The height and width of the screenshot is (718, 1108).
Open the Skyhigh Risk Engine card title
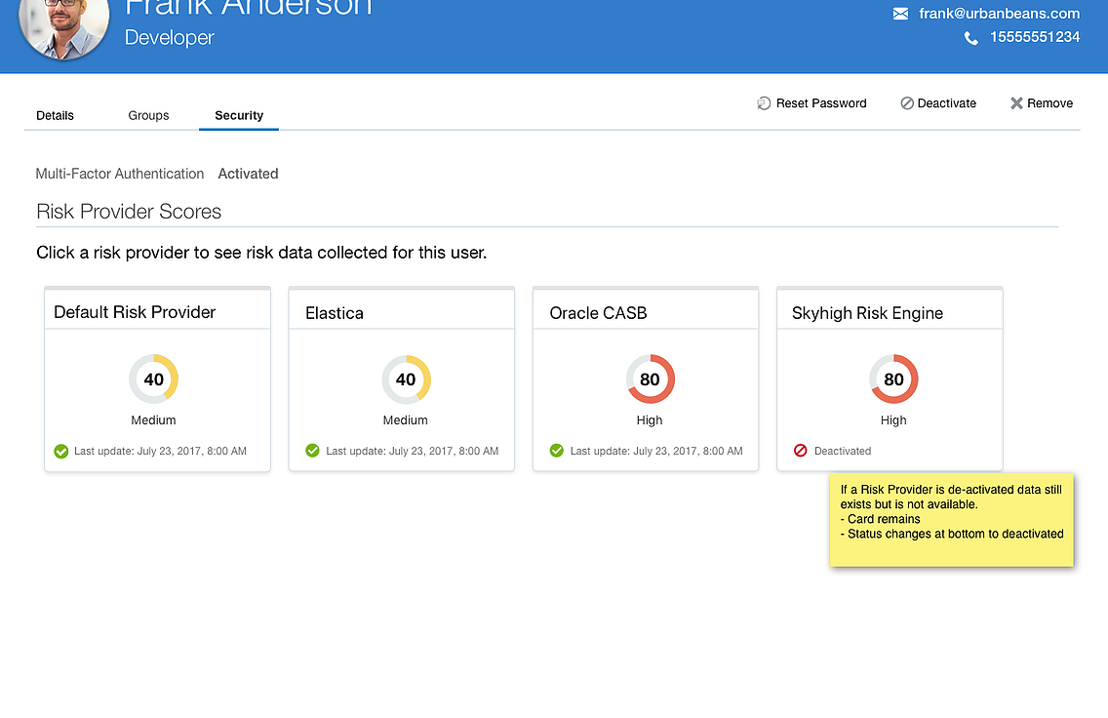867,313
